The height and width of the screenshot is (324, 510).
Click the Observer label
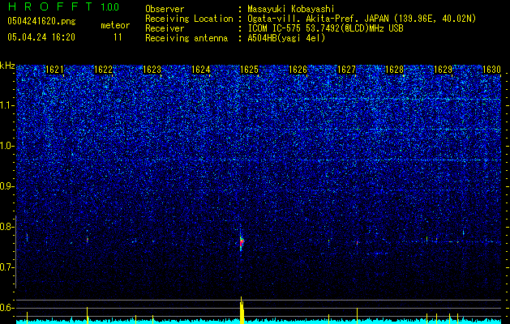click(x=165, y=9)
